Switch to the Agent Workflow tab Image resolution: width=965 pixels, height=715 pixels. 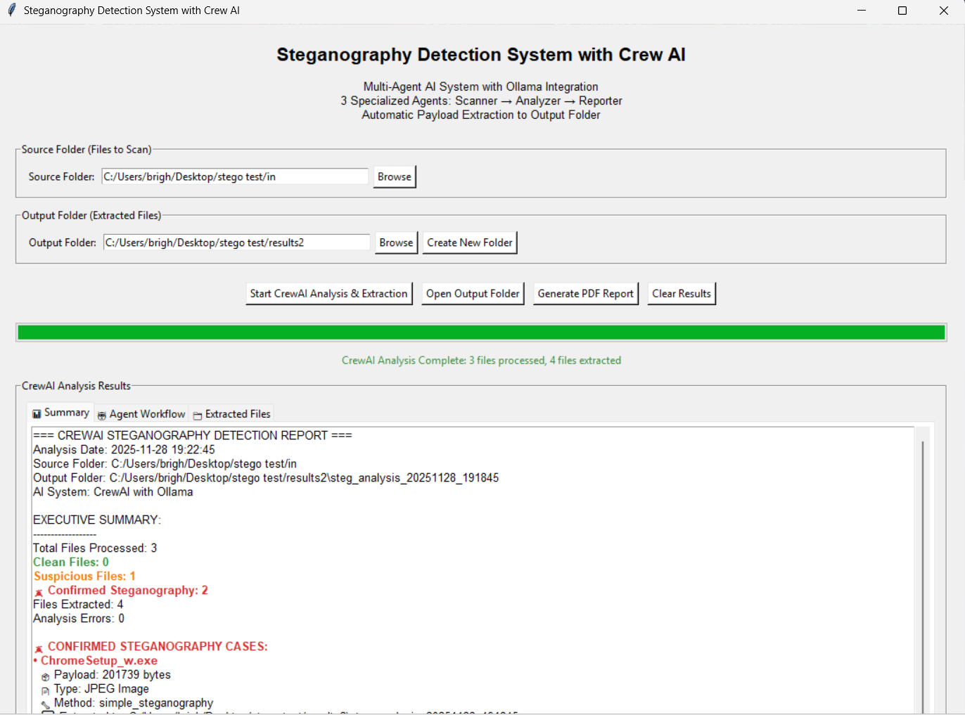click(x=141, y=414)
